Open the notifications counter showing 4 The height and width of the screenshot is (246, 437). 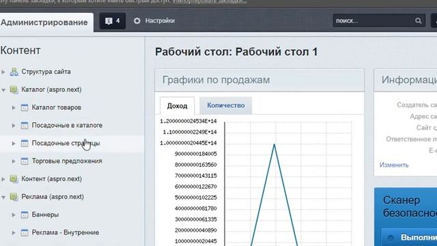point(113,21)
